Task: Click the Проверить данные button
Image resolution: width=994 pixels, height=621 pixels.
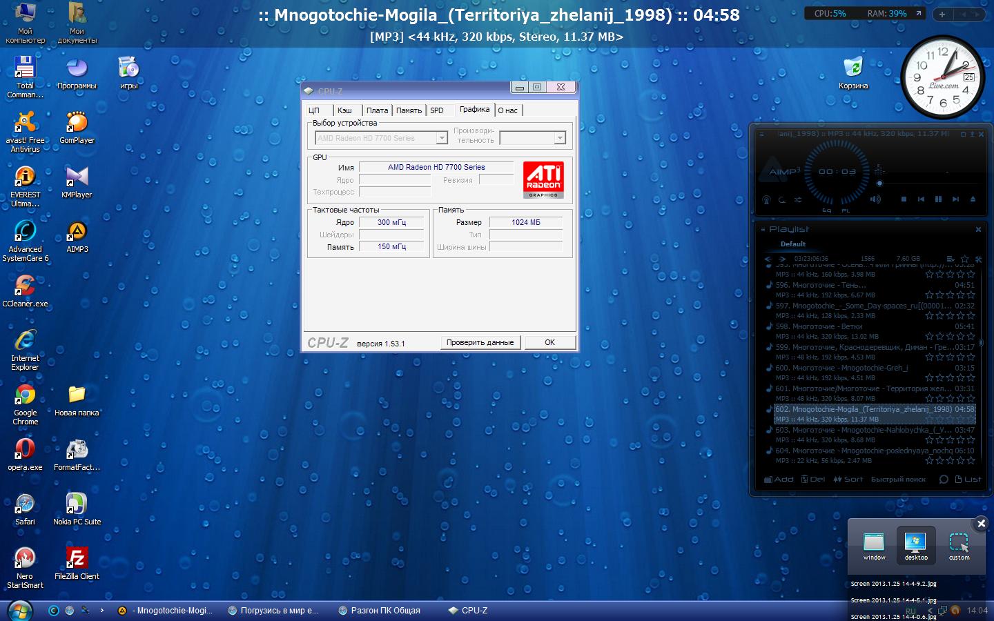Action: pyautogui.click(x=480, y=342)
